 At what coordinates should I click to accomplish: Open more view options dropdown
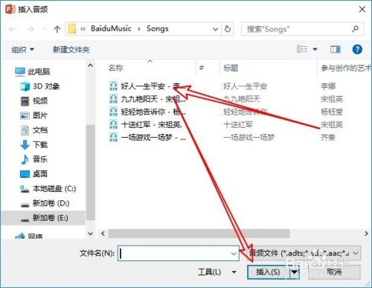click(315, 49)
